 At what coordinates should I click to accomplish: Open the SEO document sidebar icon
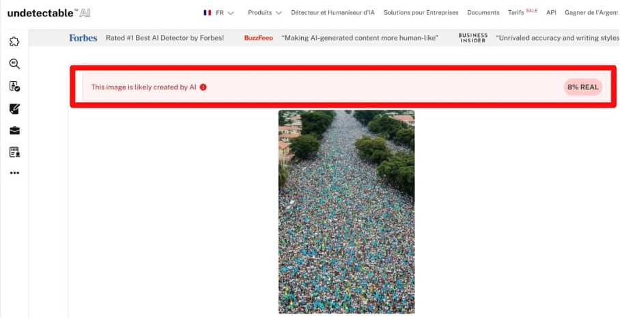[x=14, y=152]
